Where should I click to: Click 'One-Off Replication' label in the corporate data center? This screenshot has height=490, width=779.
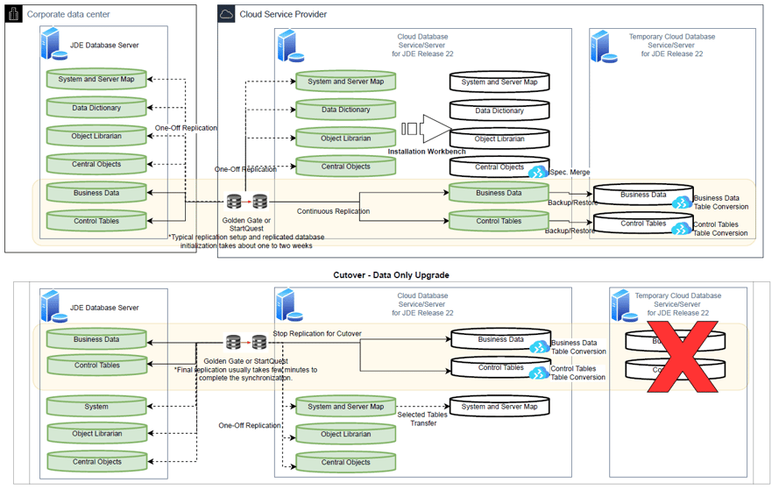click(186, 128)
